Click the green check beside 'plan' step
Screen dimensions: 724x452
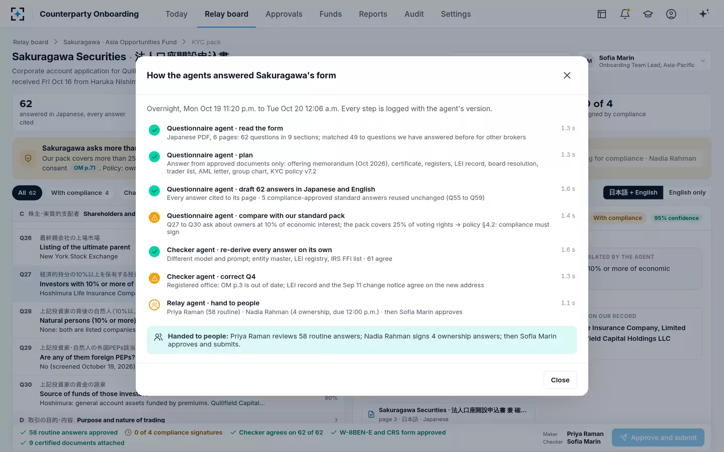click(154, 157)
